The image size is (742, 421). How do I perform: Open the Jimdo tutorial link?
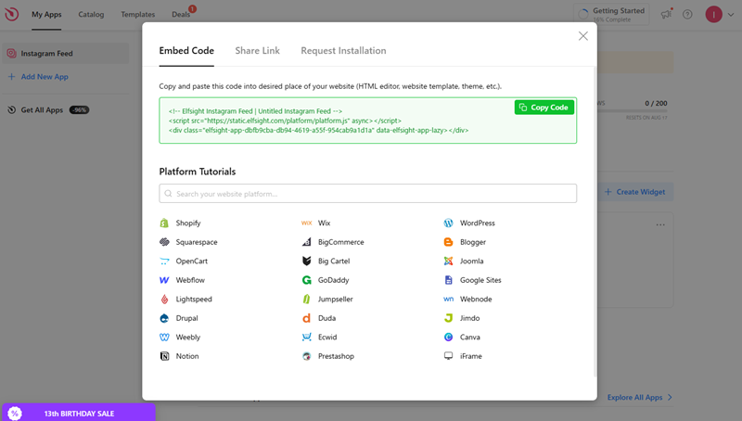tap(469, 318)
